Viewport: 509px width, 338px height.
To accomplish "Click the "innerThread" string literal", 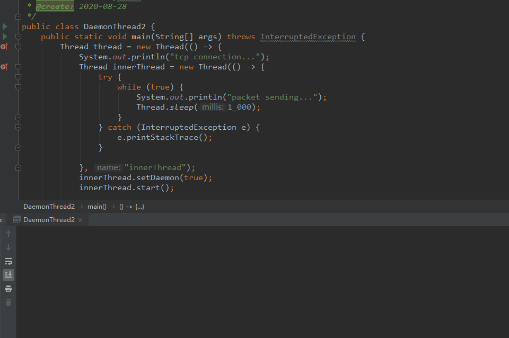I will pyautogui.click(x=155, y=167).
